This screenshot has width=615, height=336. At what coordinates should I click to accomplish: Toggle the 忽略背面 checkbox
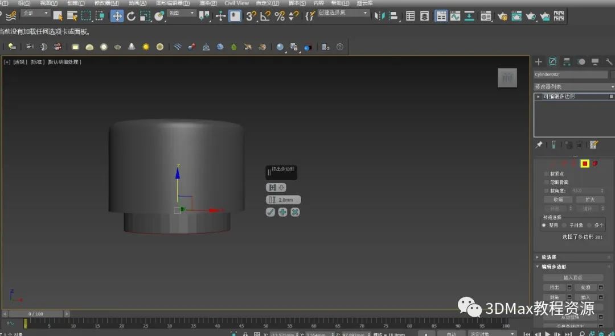tap(547, 182)
